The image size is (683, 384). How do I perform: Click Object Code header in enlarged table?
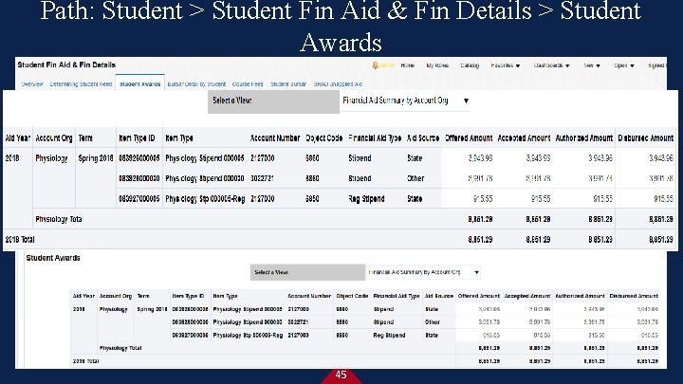(324, 138)
